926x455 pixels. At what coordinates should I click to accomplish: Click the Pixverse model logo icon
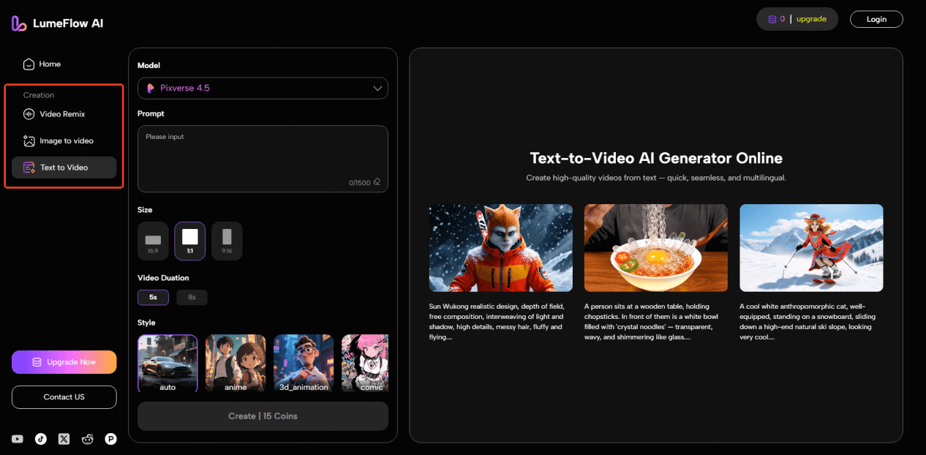click(x=151, y=89)
